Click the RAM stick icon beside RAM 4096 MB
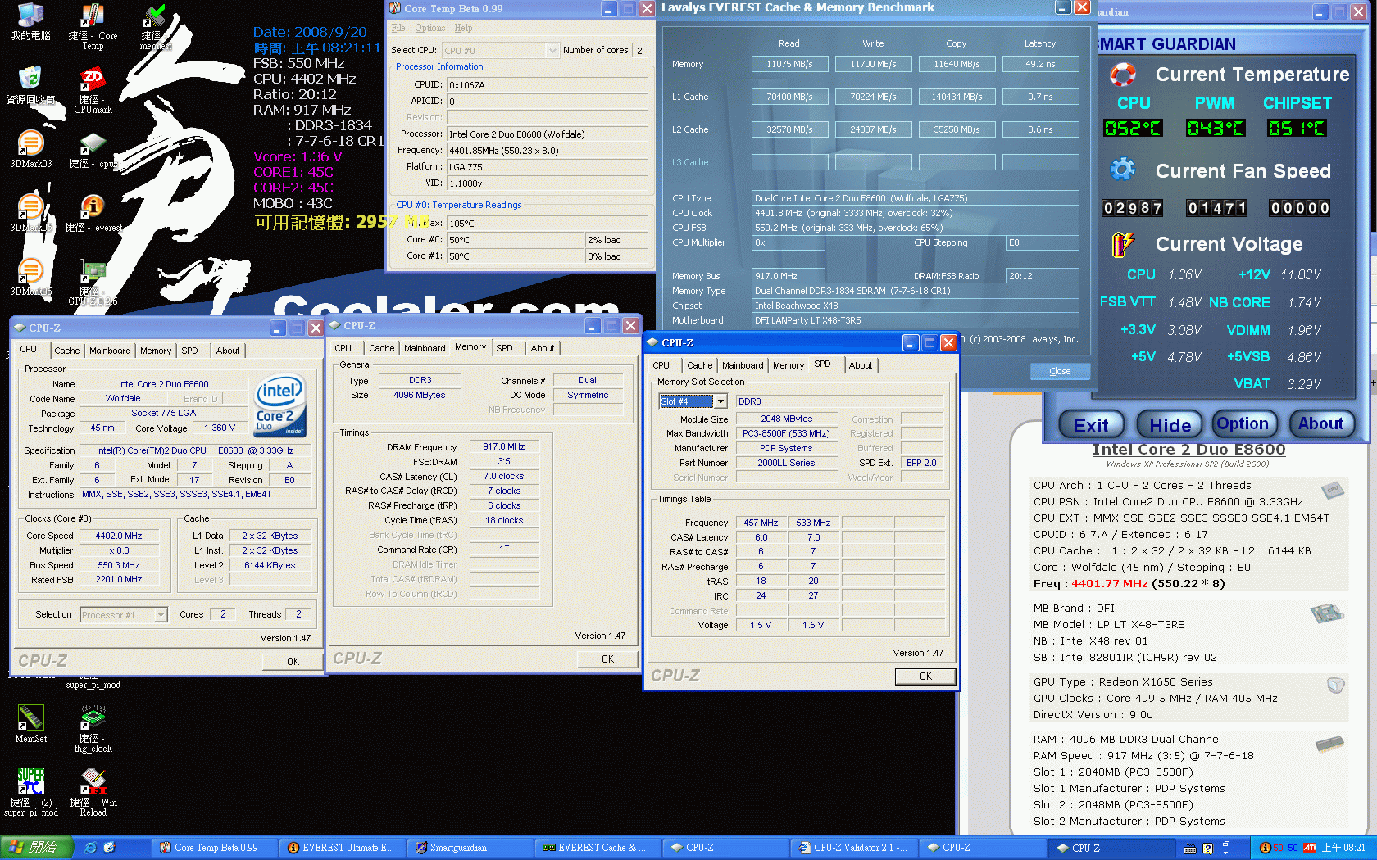This screenshot has height=860, width=1377. click(x=1329, y=744)
